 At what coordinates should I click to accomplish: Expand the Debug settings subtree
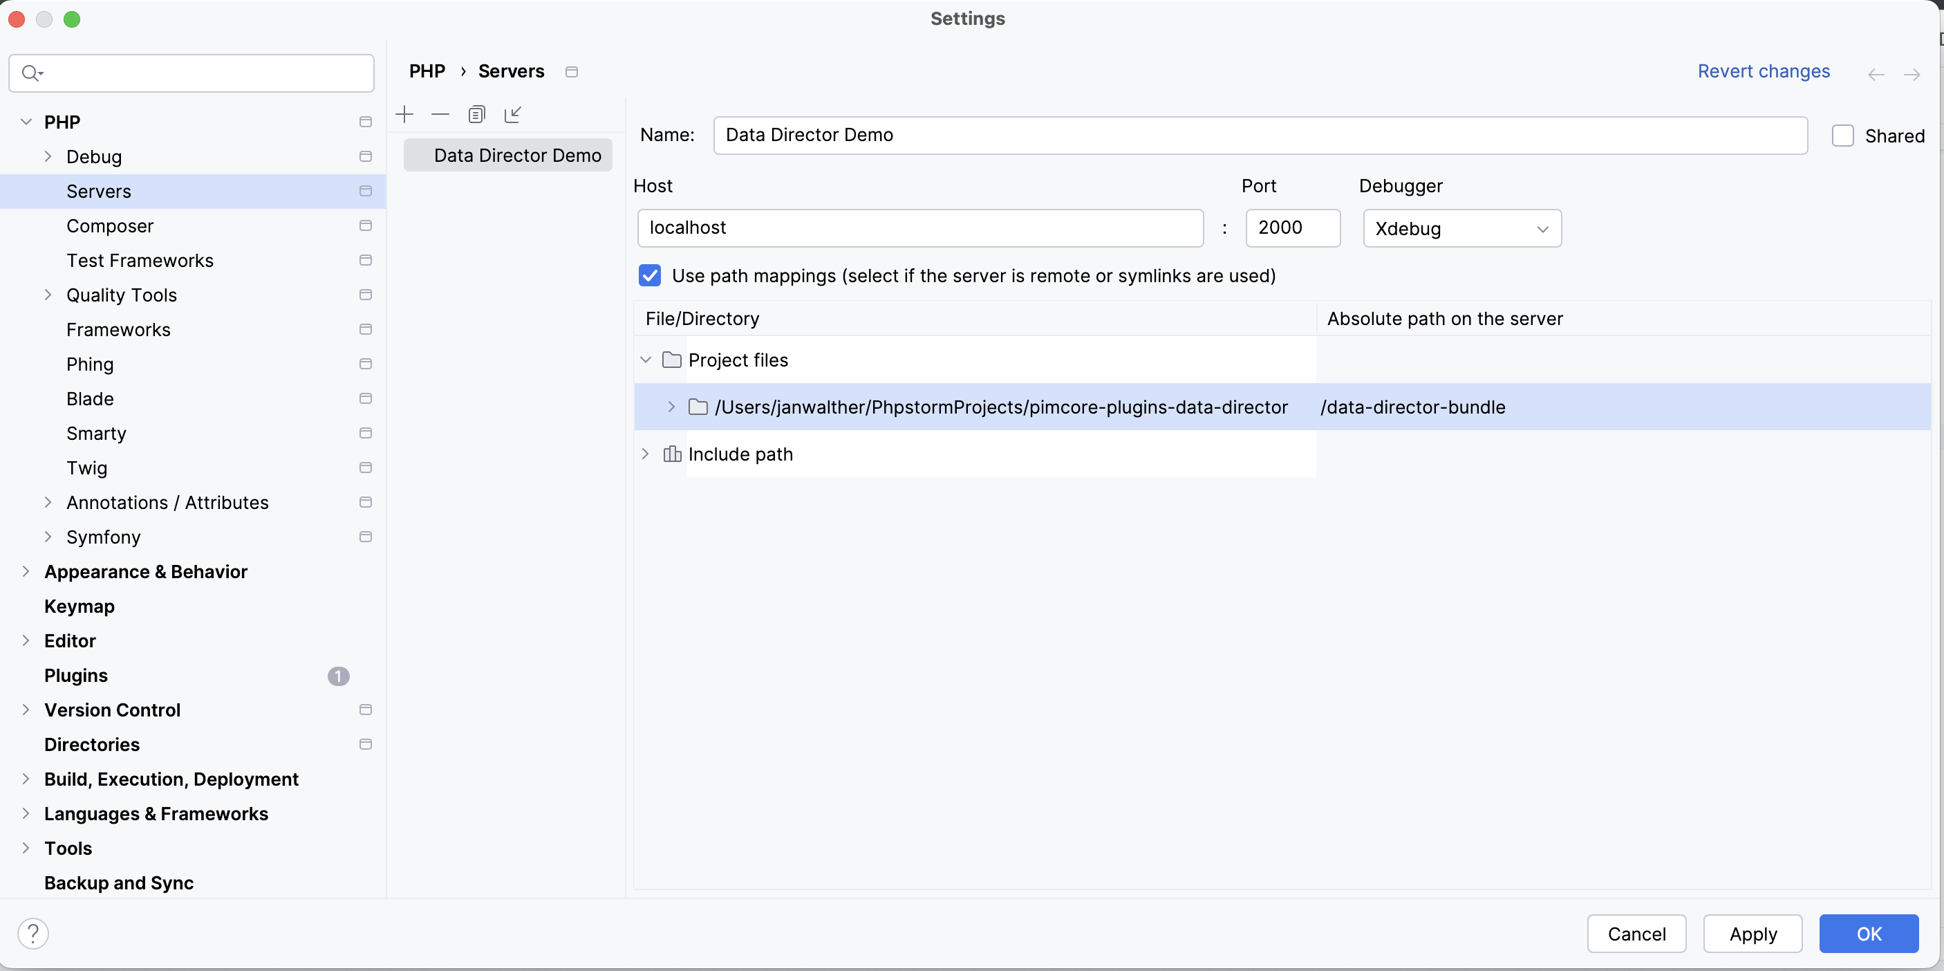pyautogui.click(x=48, y=156)
